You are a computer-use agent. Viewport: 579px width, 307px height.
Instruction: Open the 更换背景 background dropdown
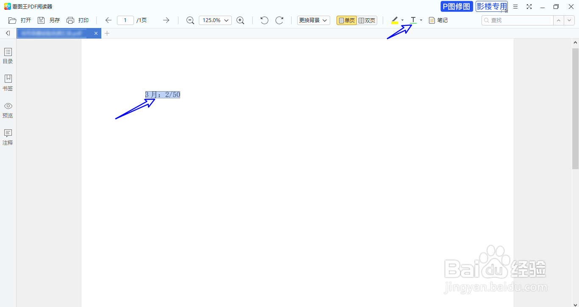pos(314,20)
